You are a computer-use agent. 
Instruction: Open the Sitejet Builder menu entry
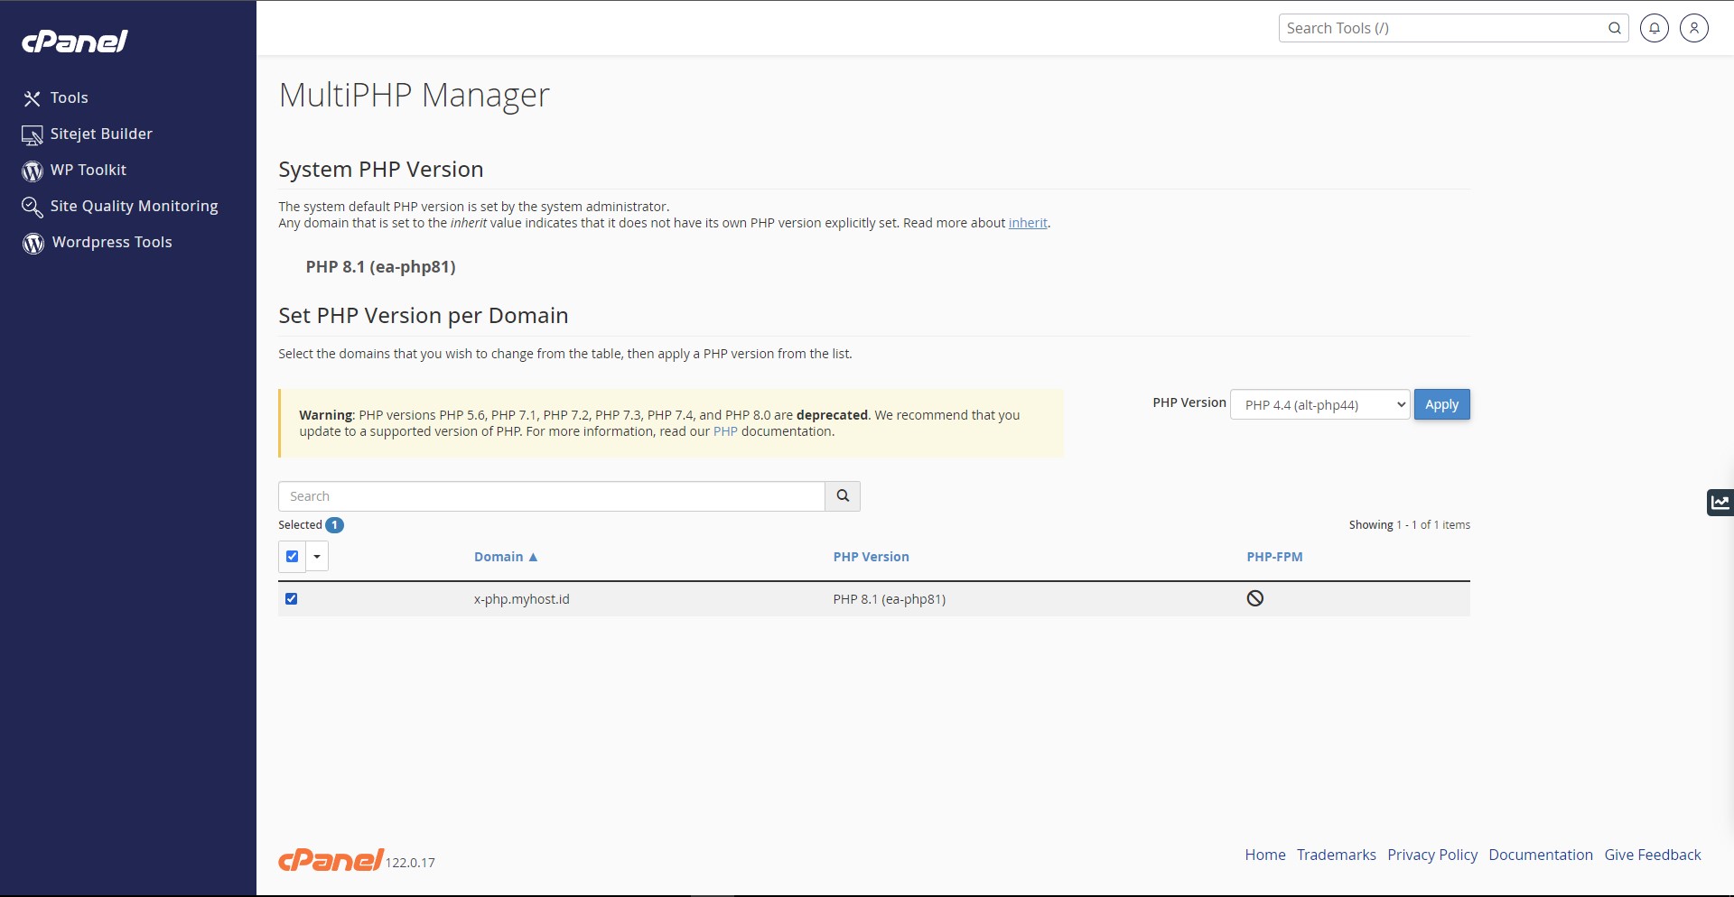[100, 134]
